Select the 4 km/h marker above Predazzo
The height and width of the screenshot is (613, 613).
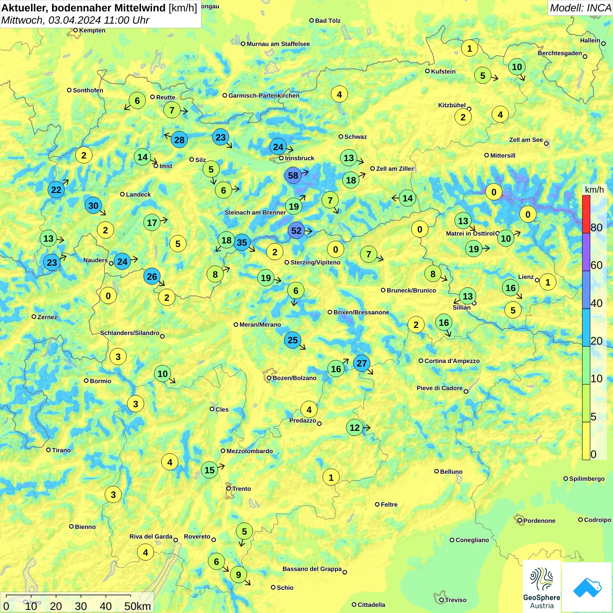309,409
